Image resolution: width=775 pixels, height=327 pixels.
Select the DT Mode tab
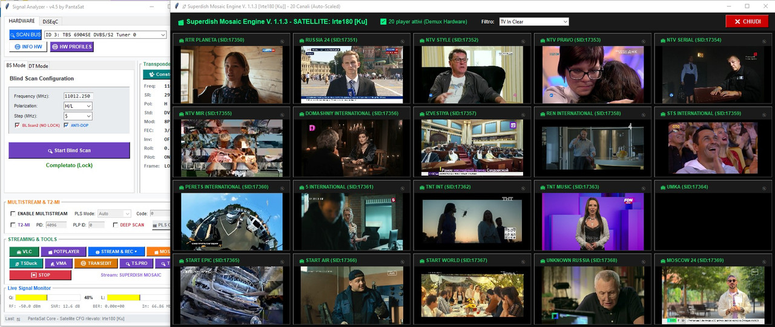[38, 65]
